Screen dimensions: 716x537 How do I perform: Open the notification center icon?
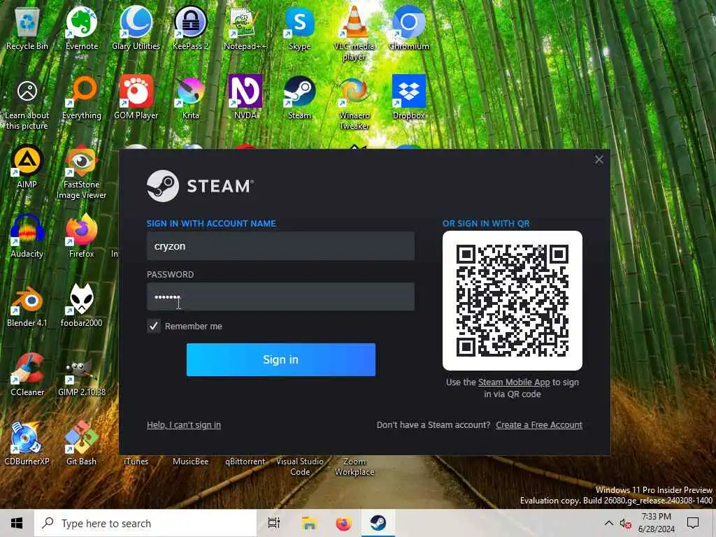coord(693,523)
